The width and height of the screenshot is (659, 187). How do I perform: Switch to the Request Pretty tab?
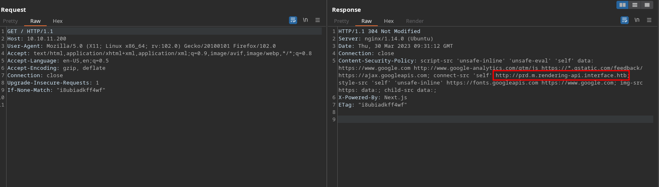(11, 21)
